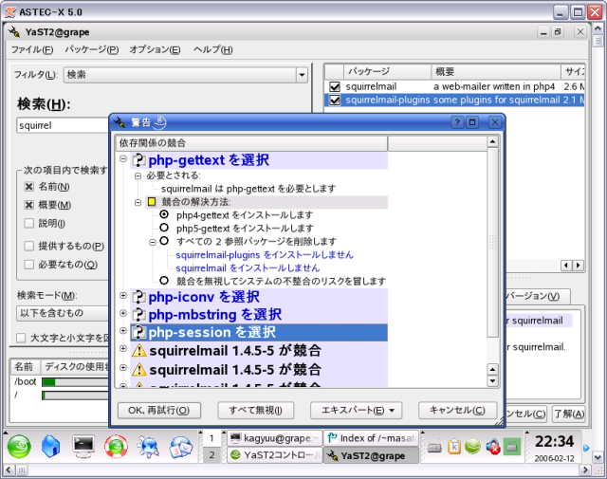The image size is (607, 479).
Task: Click the blue home icon in the taskbar
Action: 52,445
